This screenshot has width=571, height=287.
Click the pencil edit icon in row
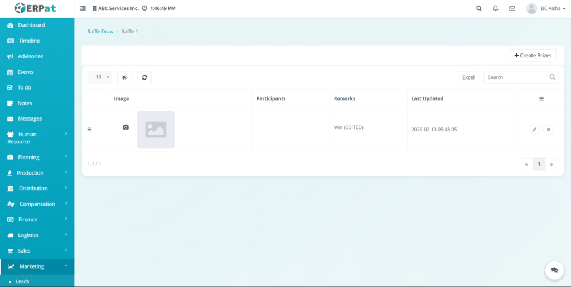[x=534, y=130]
